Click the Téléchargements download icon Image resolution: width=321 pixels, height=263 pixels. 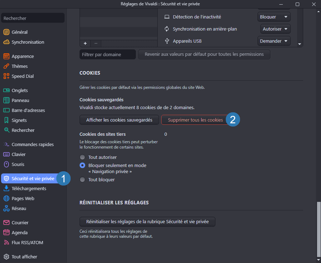[x=6, y=188]
